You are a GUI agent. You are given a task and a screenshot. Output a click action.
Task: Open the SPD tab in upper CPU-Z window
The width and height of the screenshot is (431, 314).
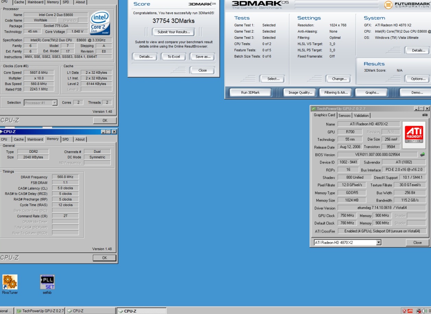point(66,2)
